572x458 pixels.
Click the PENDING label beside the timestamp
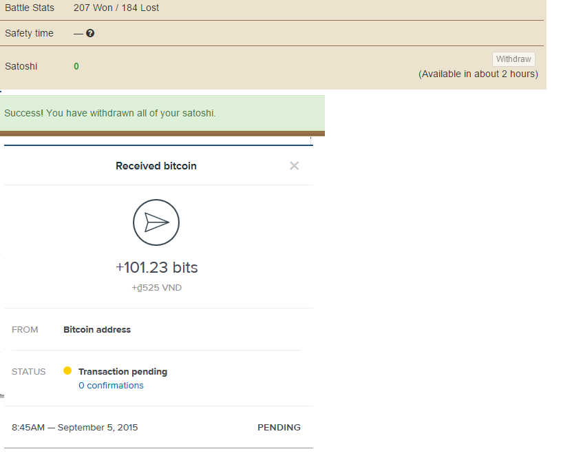[x=279, y=428]
